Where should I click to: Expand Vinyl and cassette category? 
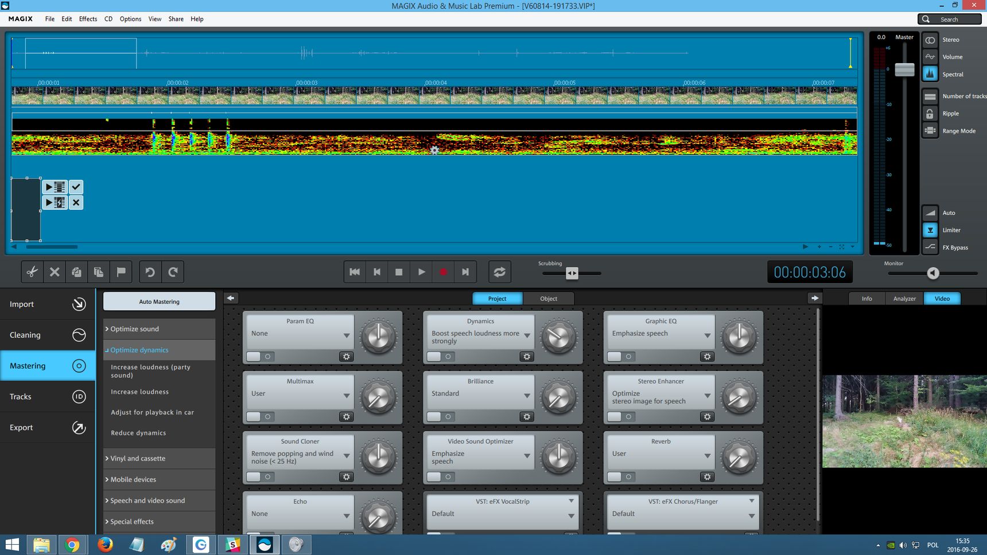[159, 459]
